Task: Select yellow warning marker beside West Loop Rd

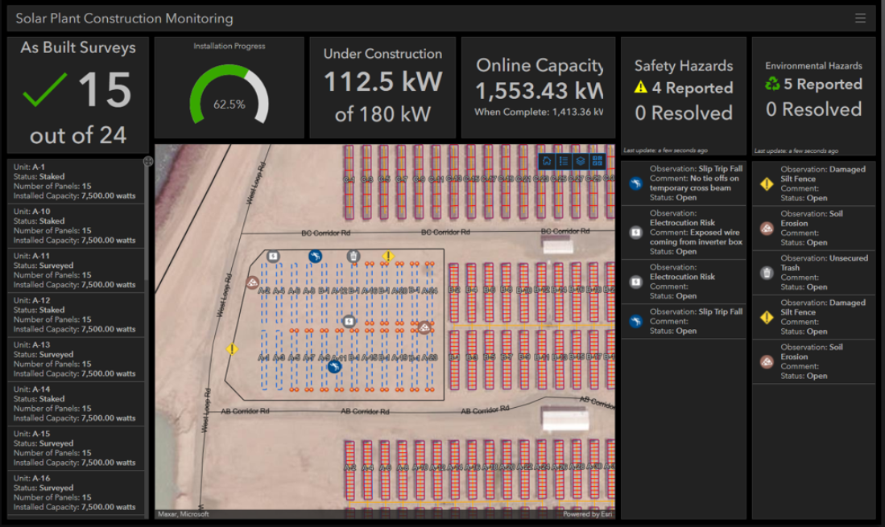Action: click(x=232, y=349)
